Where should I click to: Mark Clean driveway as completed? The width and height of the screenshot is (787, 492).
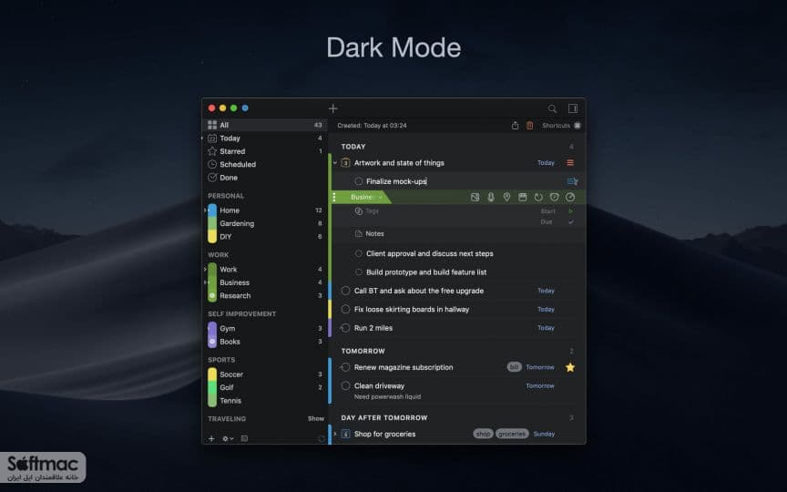(x=345, y=385)
